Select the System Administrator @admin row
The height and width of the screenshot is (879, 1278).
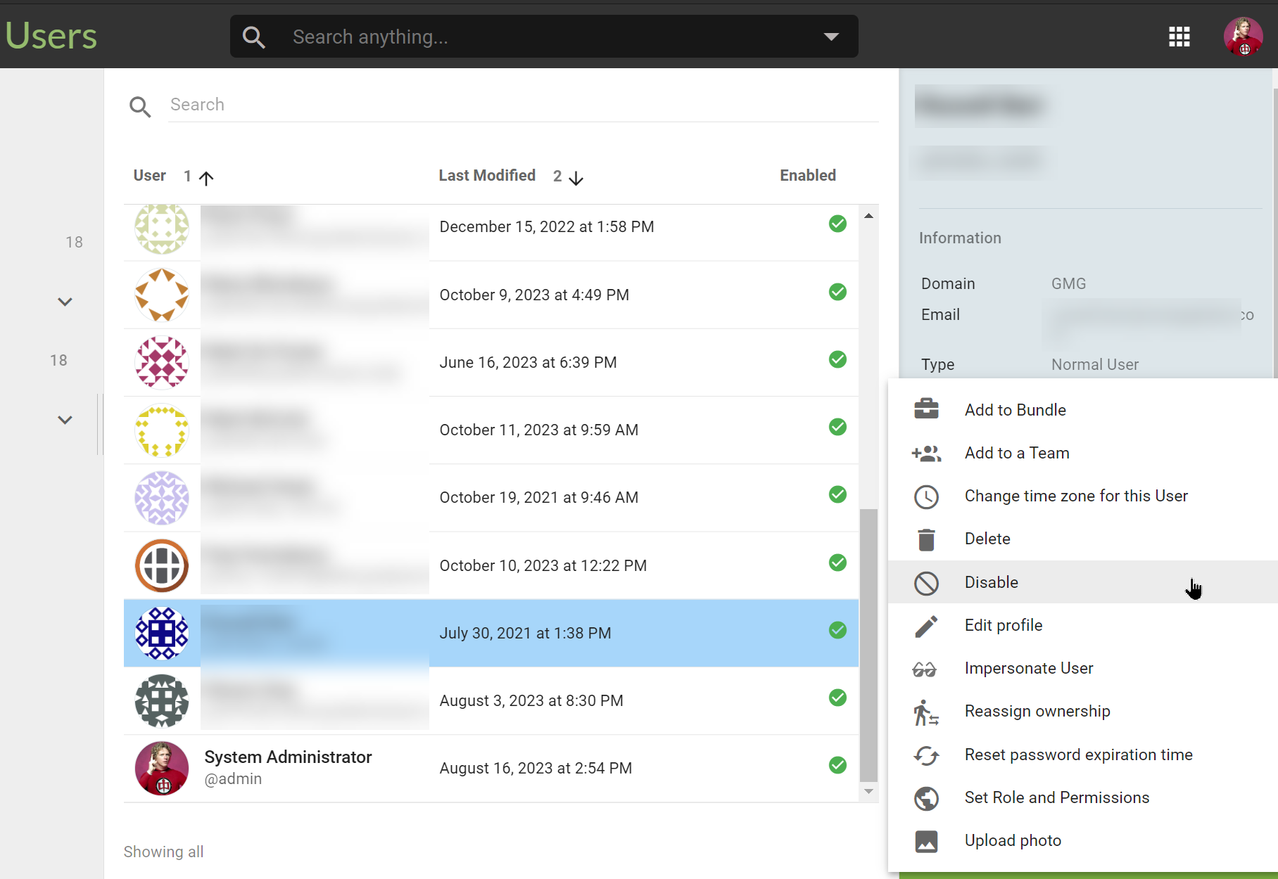tap(491, 768)
